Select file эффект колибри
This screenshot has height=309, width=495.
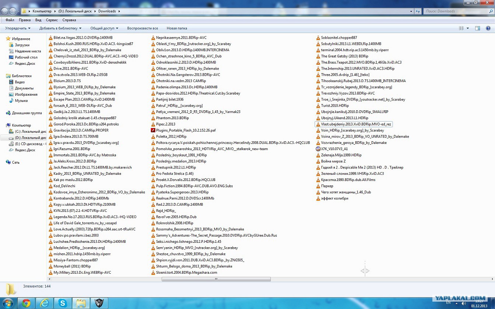334,199
